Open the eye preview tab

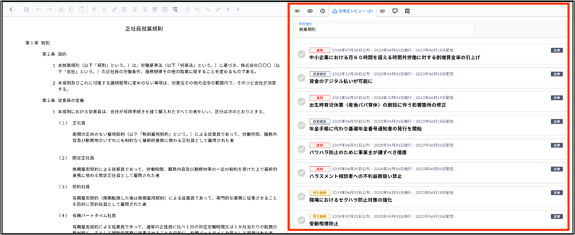point(310,11)
